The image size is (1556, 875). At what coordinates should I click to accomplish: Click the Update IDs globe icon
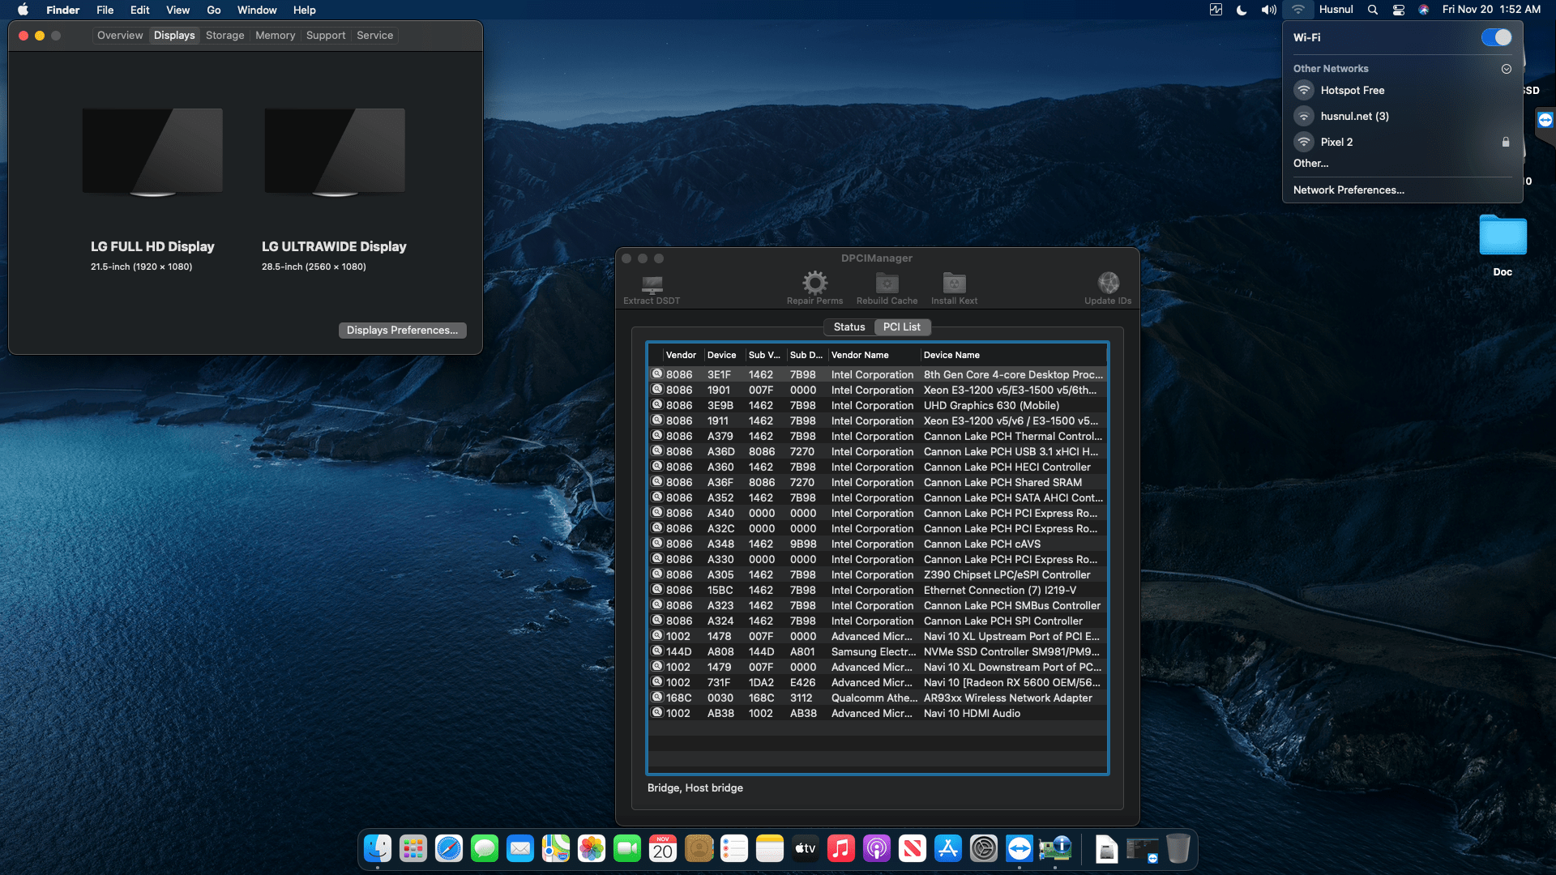(1108, 284)
